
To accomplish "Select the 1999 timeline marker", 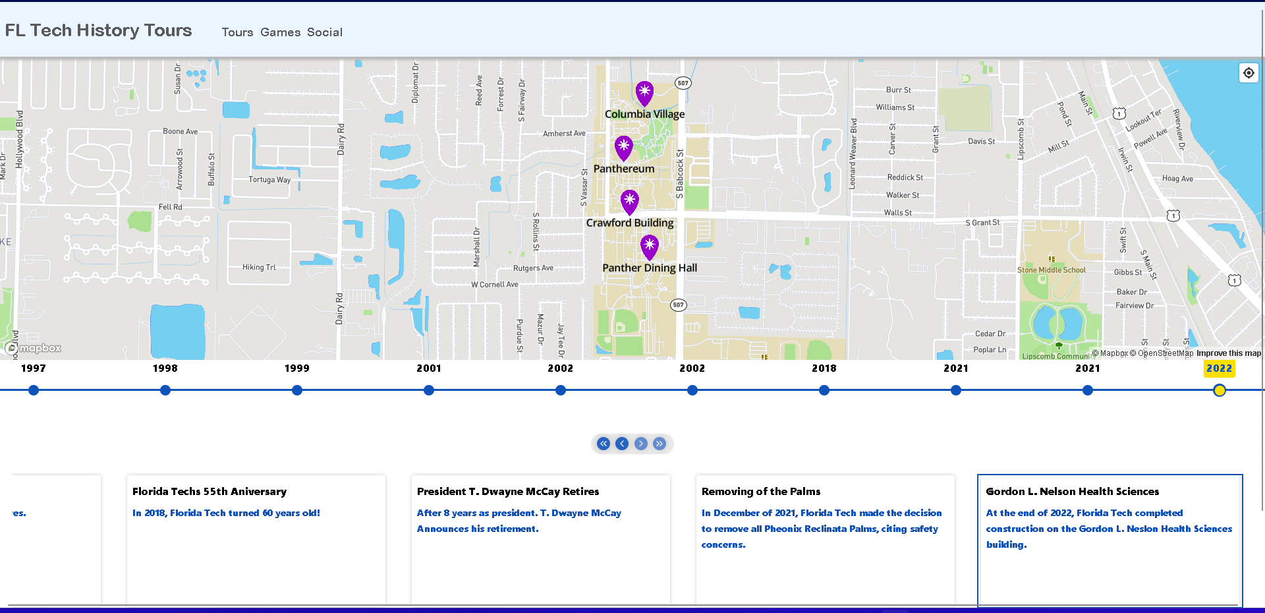I will click(x=297, y=390).
